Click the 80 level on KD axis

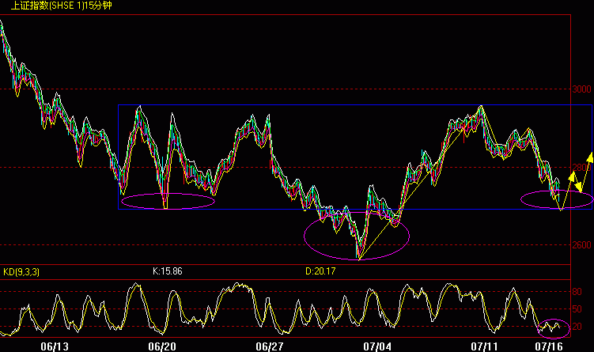click(x=577, y=292)
